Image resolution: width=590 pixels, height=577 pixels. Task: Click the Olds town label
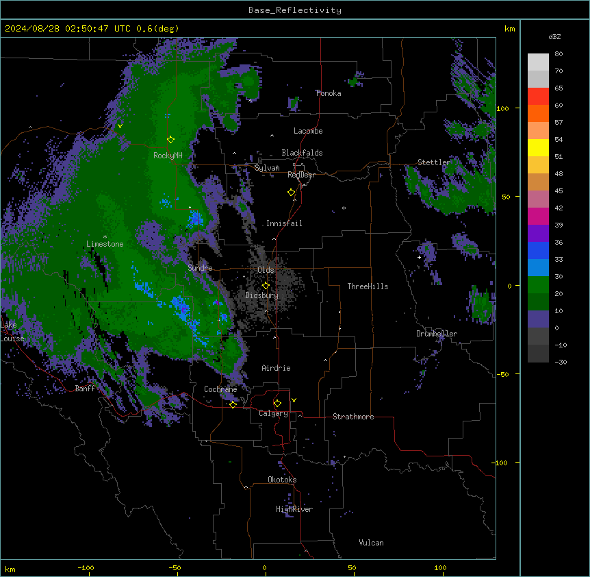click(x=266, y=270)
